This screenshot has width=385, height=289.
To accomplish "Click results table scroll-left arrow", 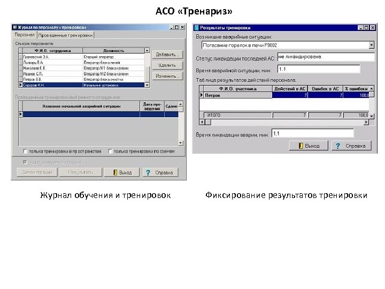I will click(202, 122).
